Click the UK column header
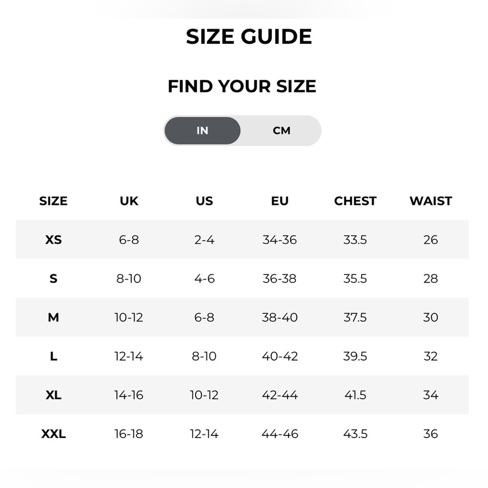Image resolution: width=488 pixels, height=488 pixels. click(x=129, y=201)
